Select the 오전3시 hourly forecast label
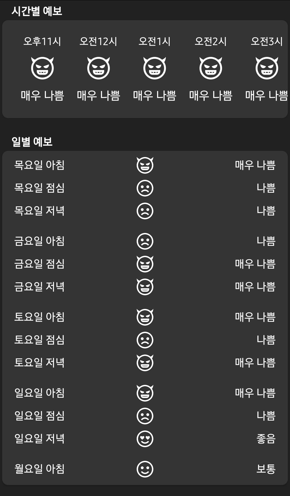This screenshot has height=496, width=290. [267, 42]
